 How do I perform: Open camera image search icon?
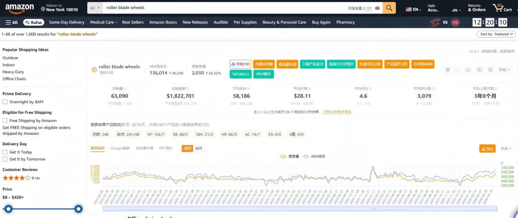377,8
